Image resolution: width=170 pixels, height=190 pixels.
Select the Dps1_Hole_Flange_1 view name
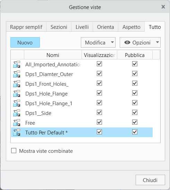tap(49, 104)
